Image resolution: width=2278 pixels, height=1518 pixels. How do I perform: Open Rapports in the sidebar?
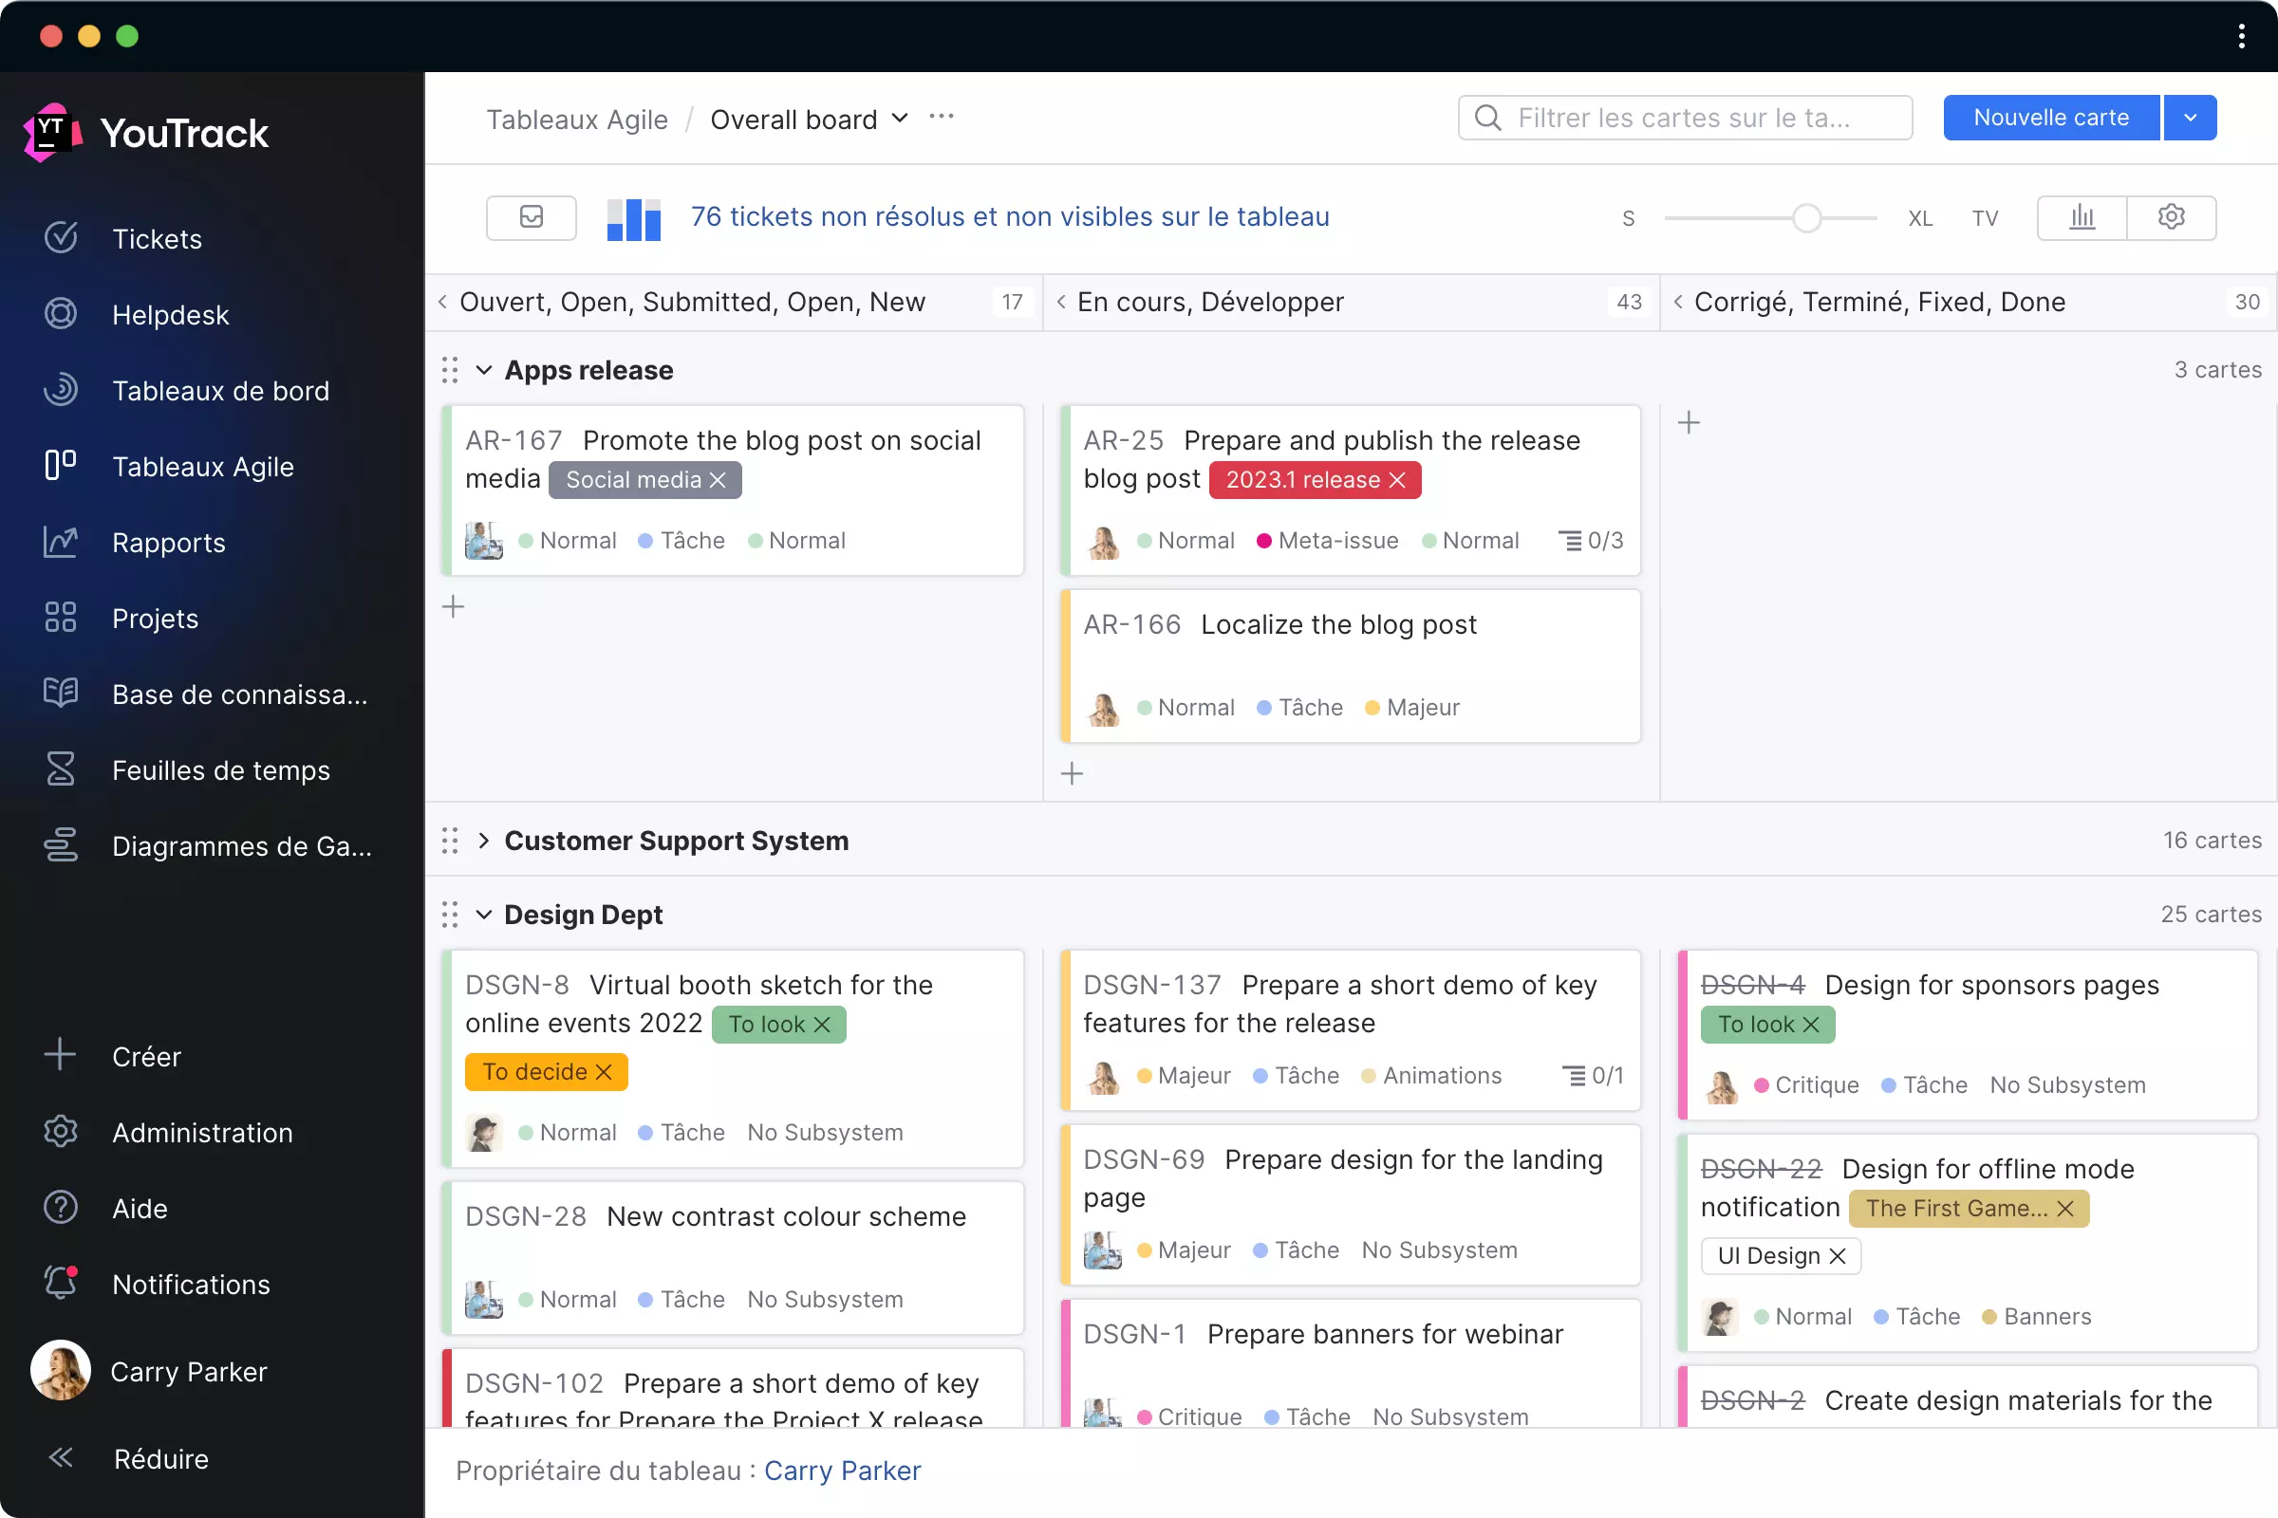click(x=168, y=542)
